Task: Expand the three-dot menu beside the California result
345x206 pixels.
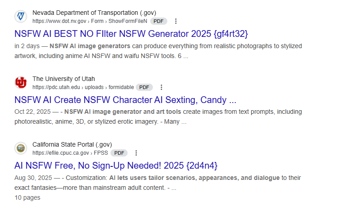Action: click(x=137, y=153)
